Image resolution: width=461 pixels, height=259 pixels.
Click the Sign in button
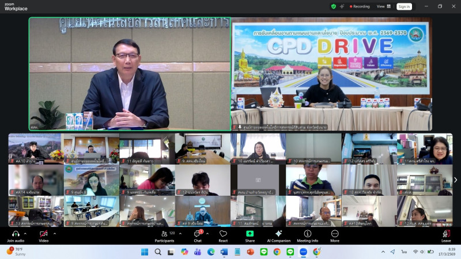coord(404,6)
